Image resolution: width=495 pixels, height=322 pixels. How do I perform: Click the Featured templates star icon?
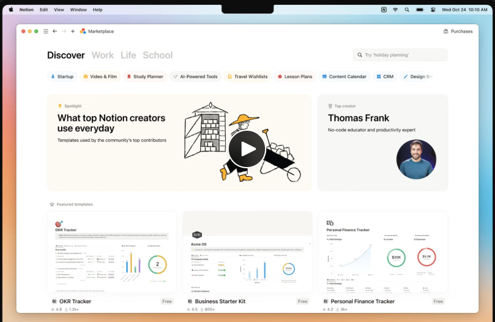pyautogui.click(x=52, y=204)
